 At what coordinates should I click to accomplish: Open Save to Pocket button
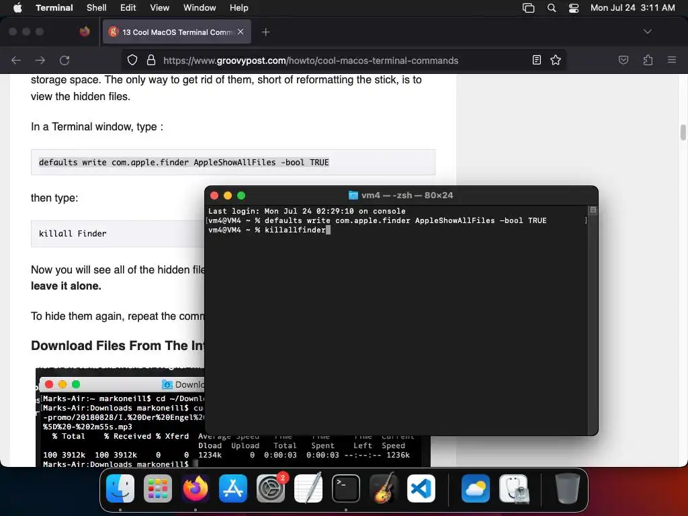click(x=623, y=60)
